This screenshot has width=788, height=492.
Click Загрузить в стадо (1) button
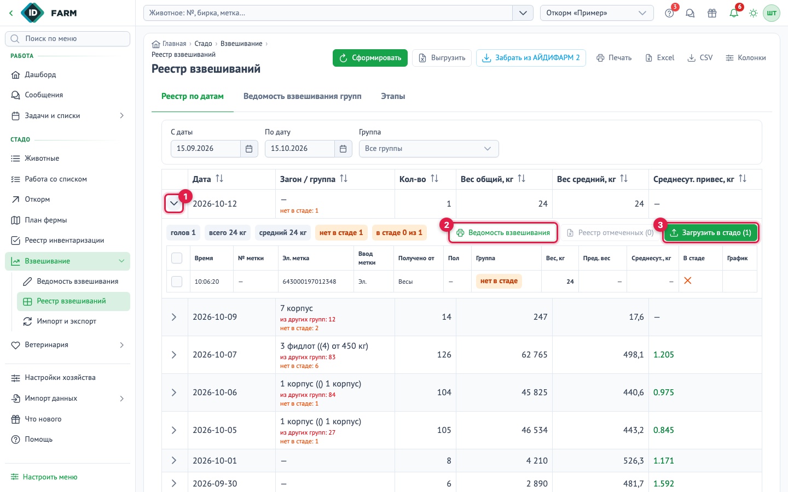tap(711, 233)
